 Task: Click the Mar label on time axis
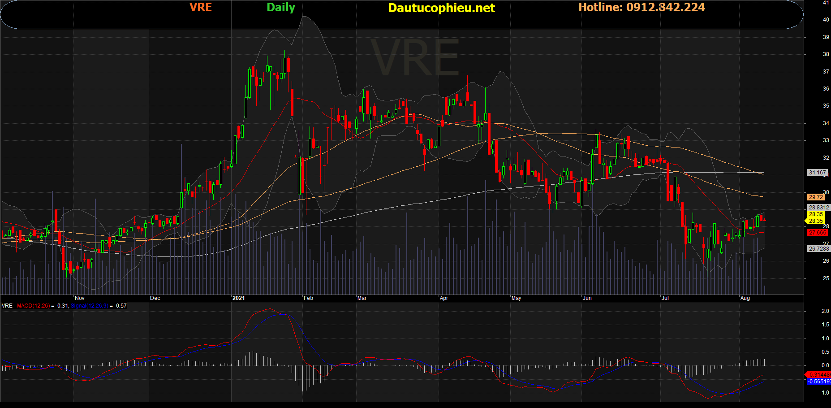pos(362,298)
